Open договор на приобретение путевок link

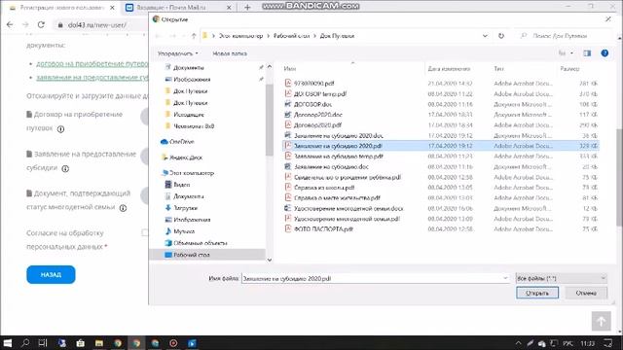[92, 63]
